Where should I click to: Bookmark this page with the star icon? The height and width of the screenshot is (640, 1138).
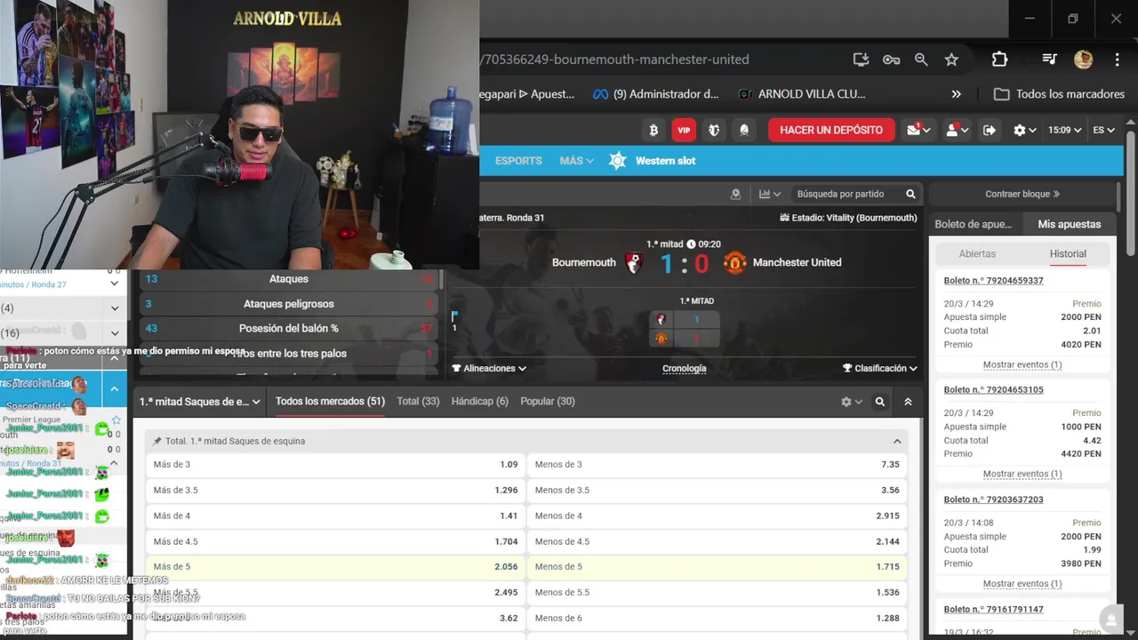951,60
